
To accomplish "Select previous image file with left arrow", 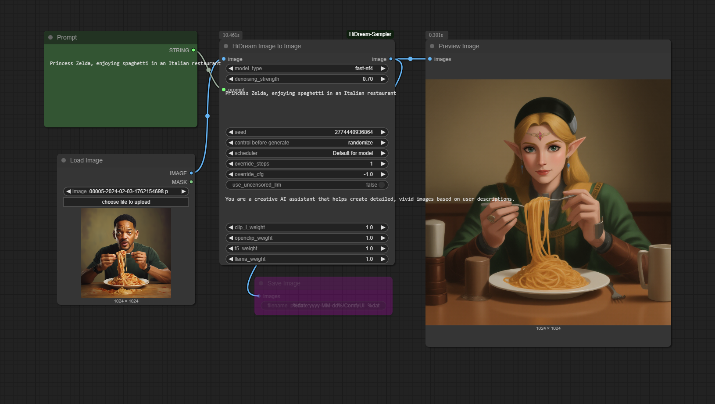I will [x=68, y=191].
